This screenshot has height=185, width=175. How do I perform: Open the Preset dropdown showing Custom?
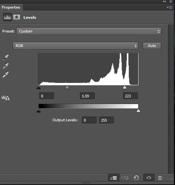click(89, 31)
